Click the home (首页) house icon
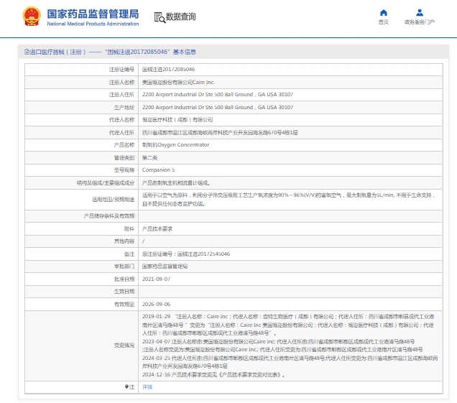 click(383, 12)
